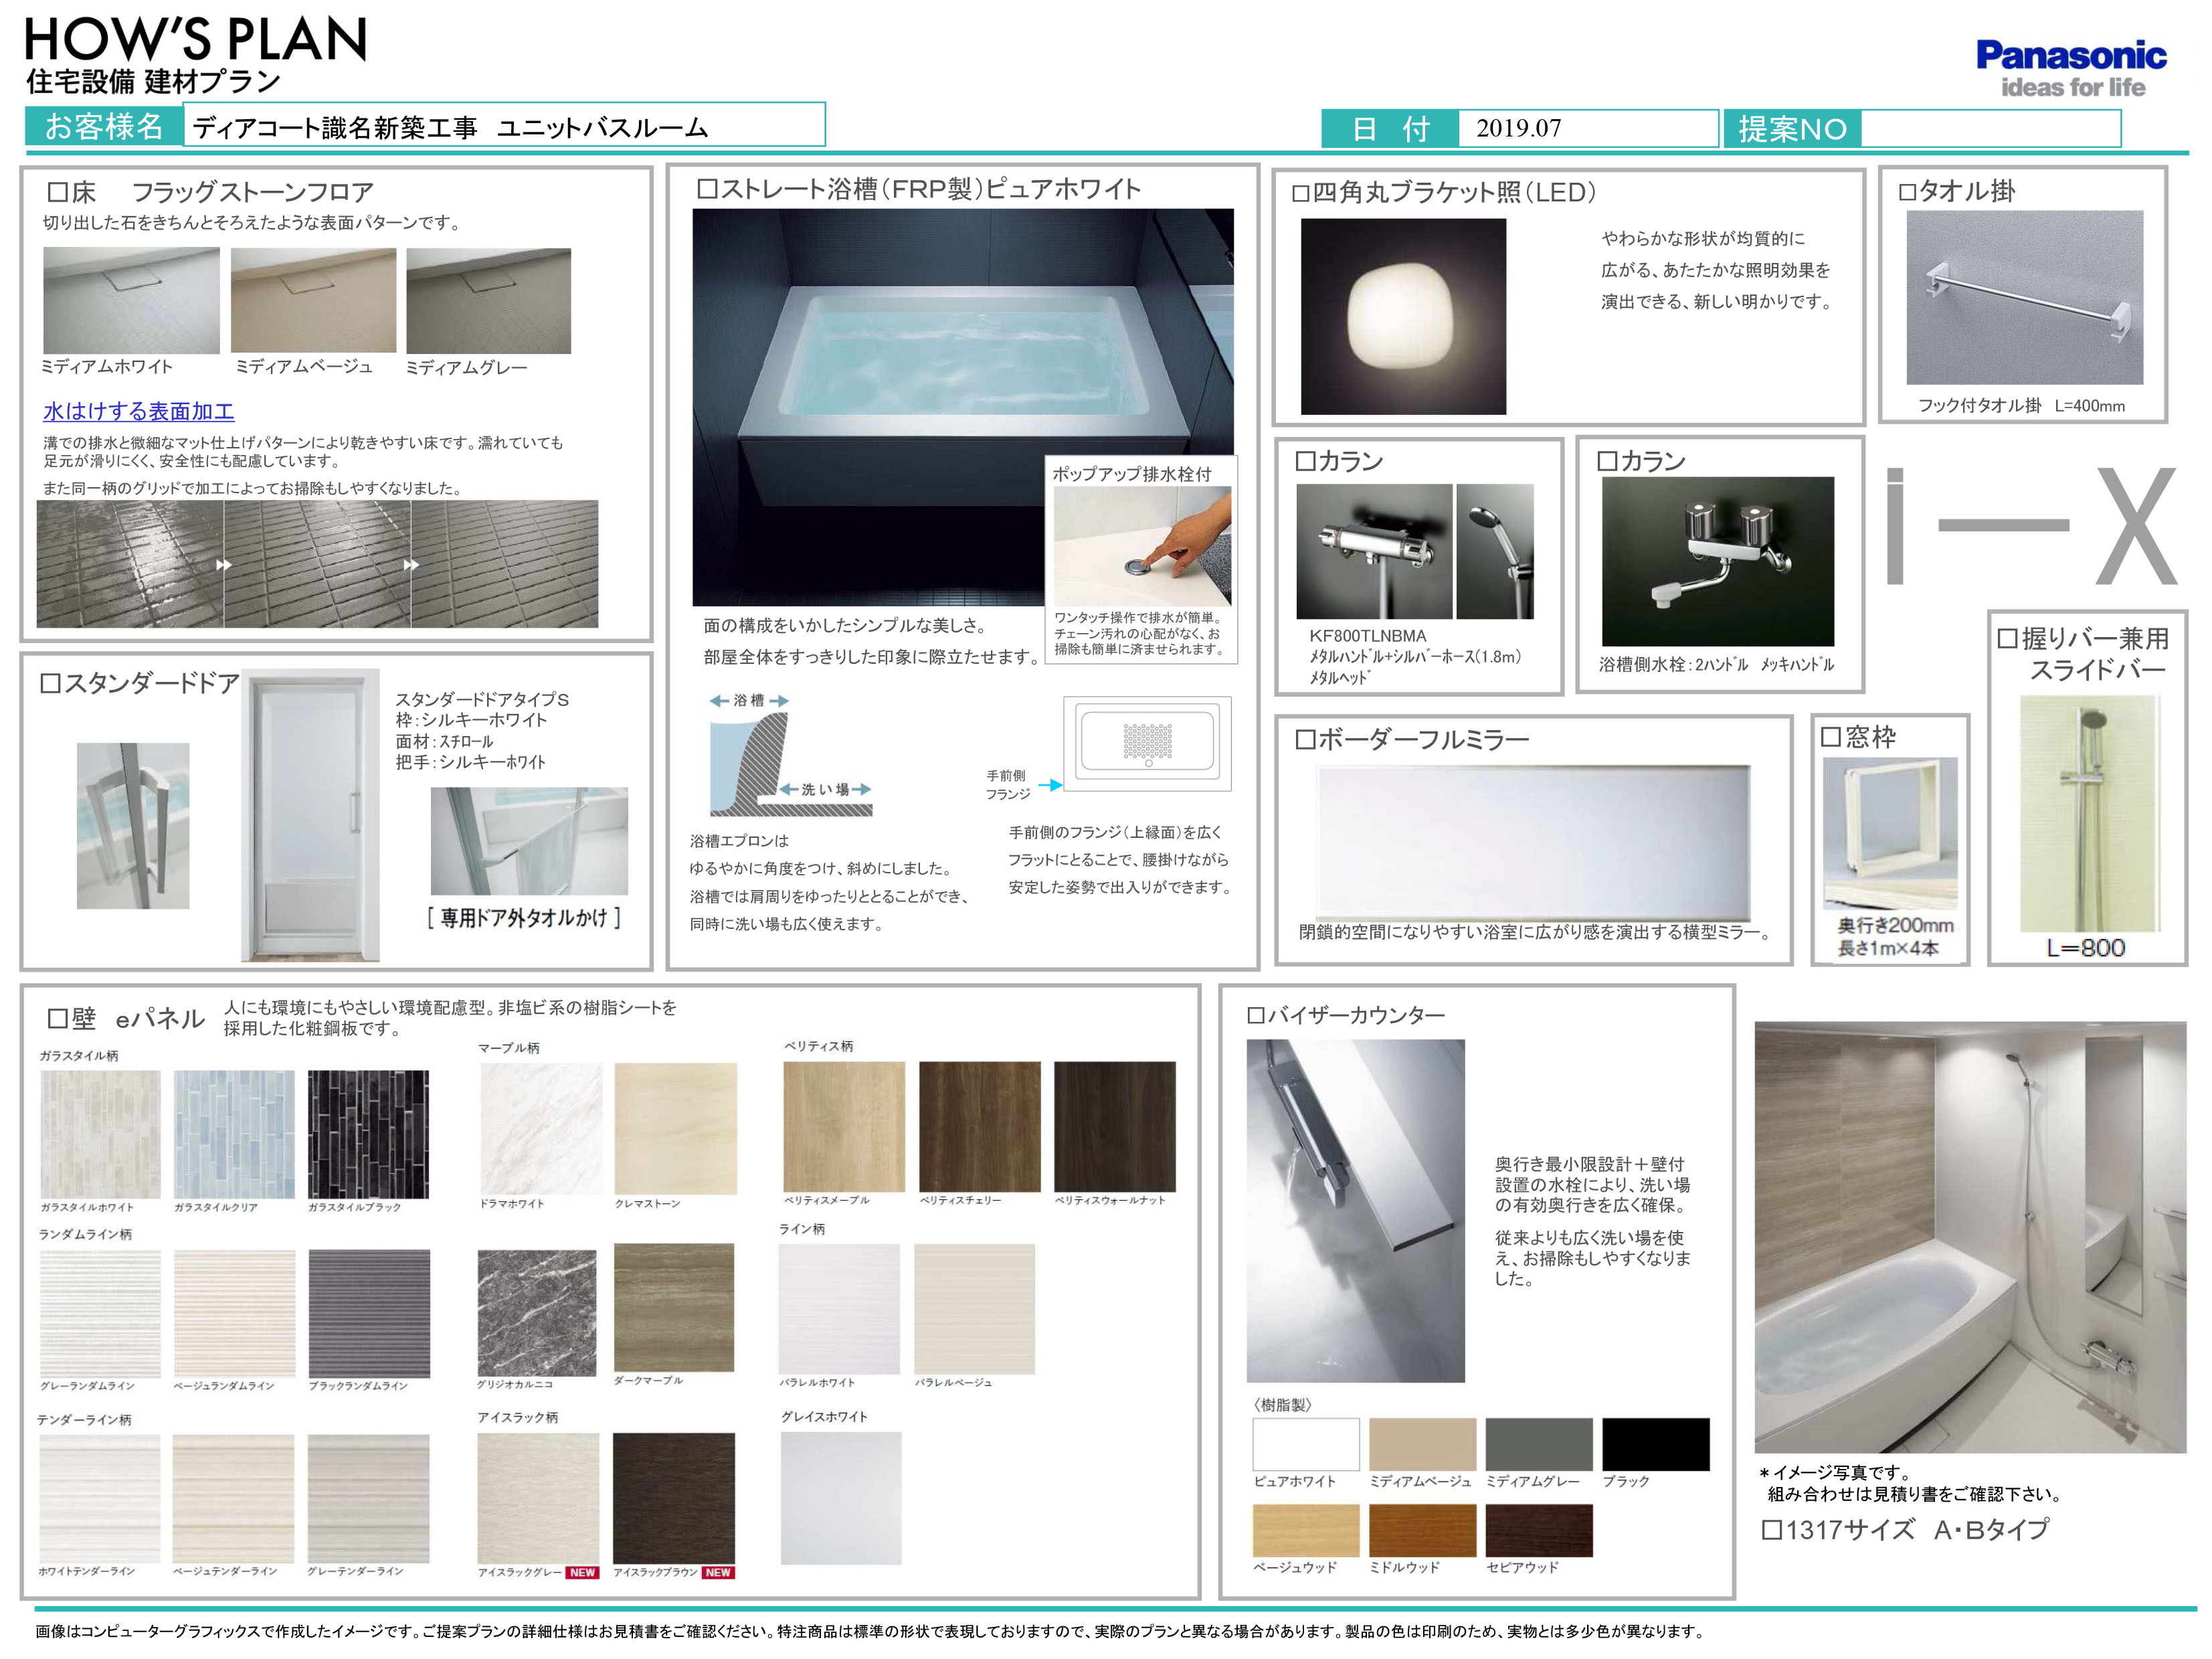This screenshot has height=1659, width=2212.
Task: Select the ガラスタイルブラック wall panel swatch
Action: pos(368,1134)
